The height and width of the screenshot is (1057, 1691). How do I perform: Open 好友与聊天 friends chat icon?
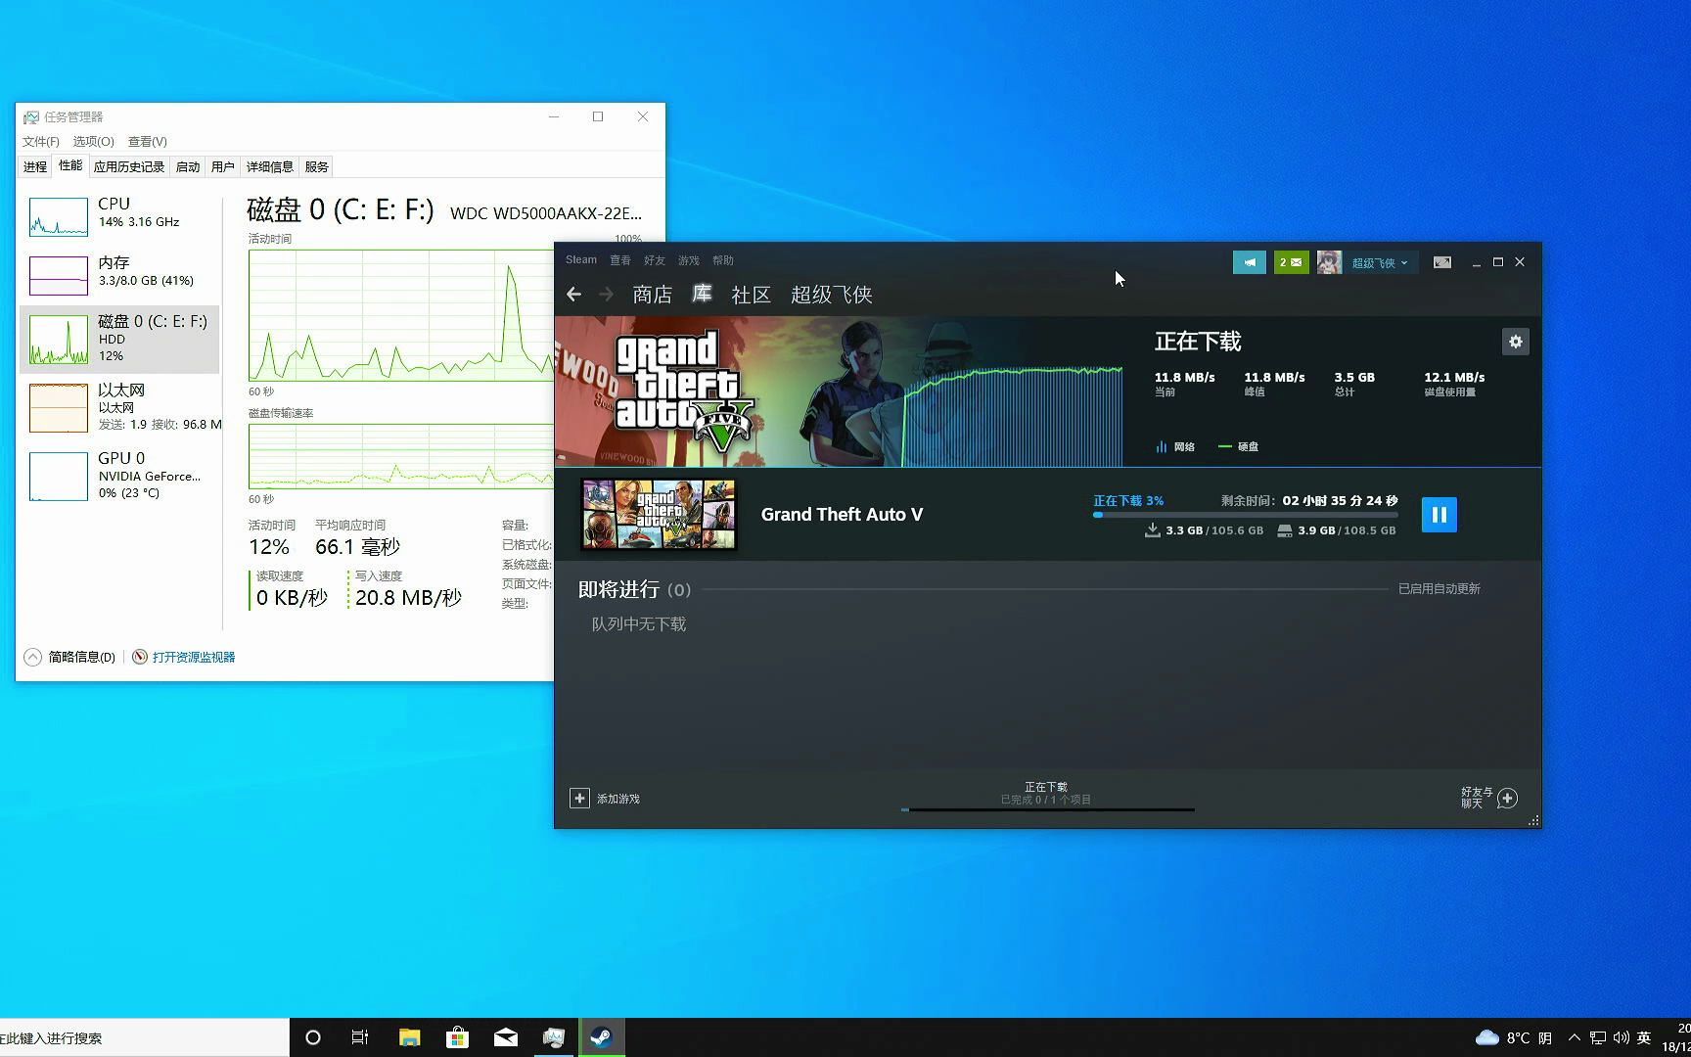[x=1507, y=799]
